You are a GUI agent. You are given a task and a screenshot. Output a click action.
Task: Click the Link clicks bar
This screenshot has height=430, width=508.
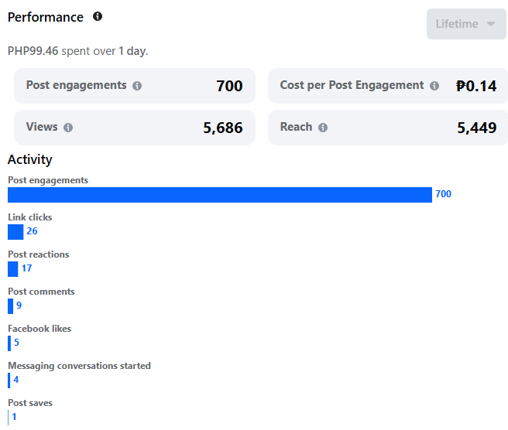click(x=15, y=232)
